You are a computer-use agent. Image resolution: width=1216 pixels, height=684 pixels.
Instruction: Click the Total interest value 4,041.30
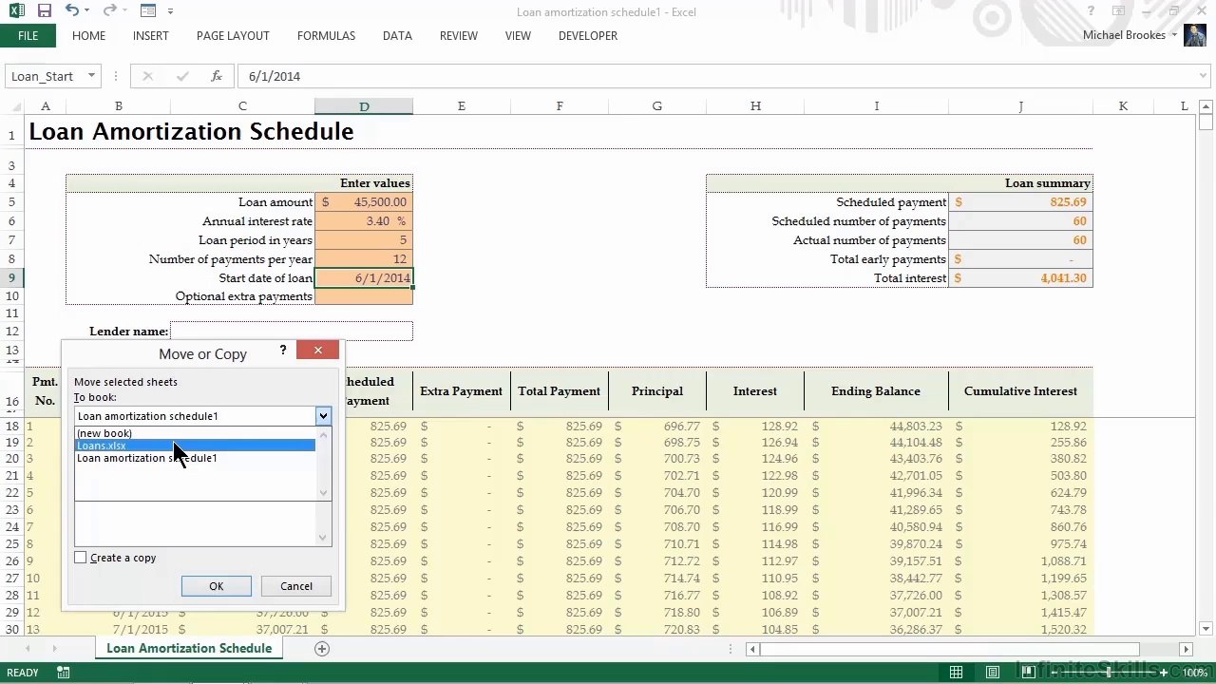(x=1020, y=278)
